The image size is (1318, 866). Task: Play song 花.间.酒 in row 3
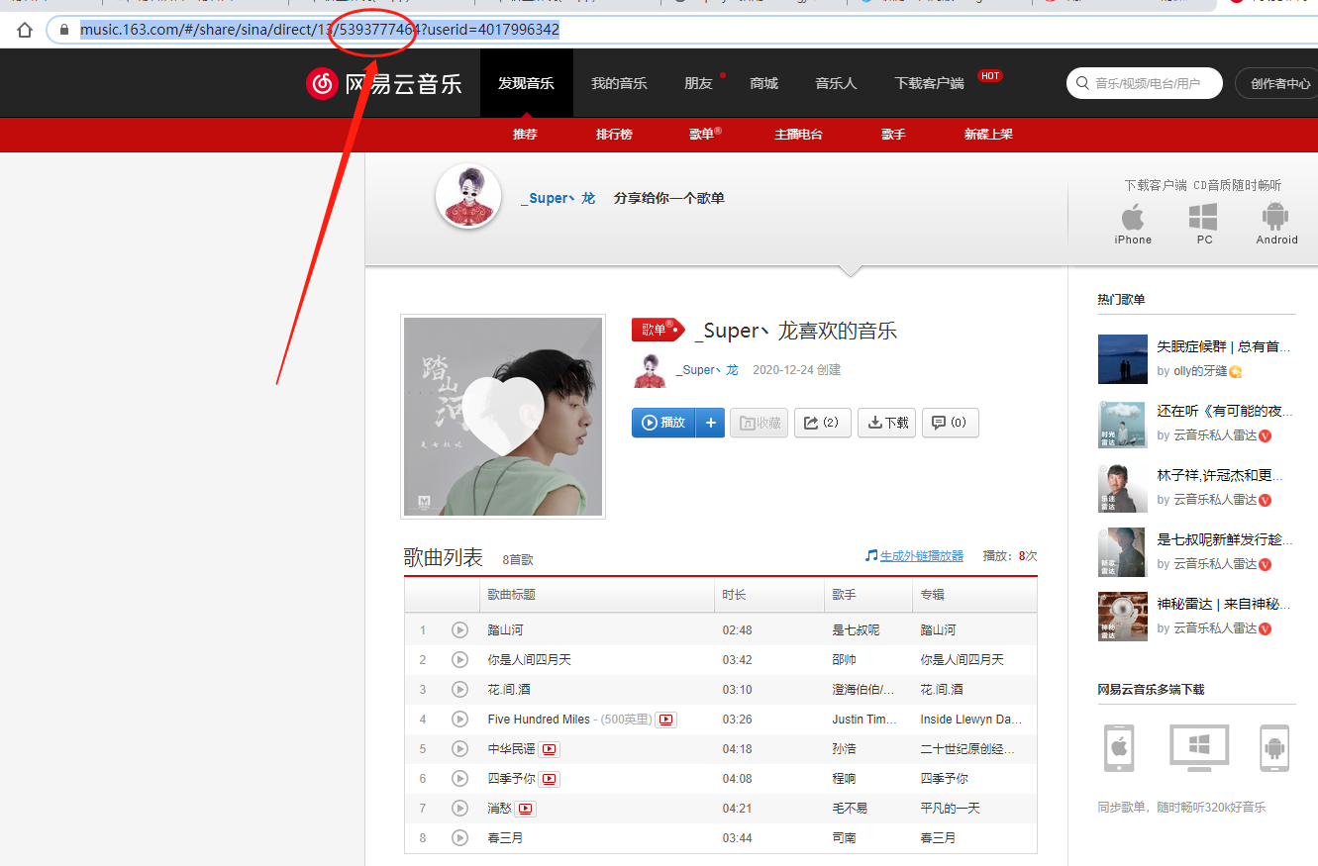pos(459,689)
